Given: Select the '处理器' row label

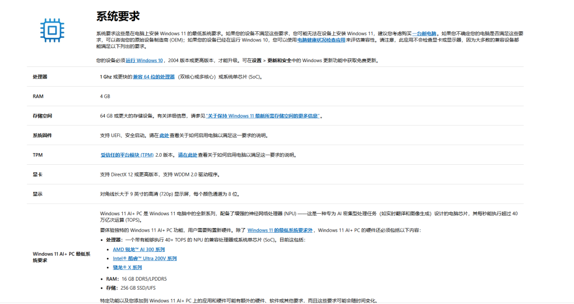Looking at the screenshot, I should (40, 77).
